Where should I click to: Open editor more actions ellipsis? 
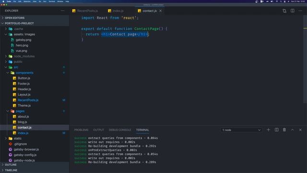tap(300, 11)
